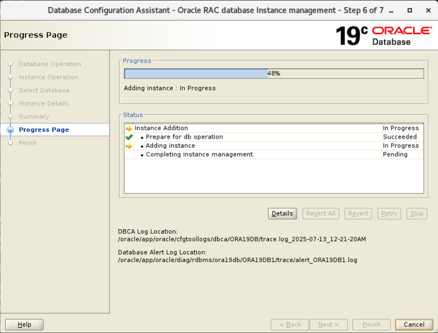Click the yellow arrow icon beside Adding instance
Viewport: 438px width, 333px height.
pos(129,146)
